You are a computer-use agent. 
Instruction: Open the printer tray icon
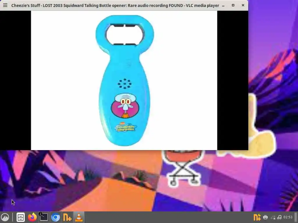point(265,217)
